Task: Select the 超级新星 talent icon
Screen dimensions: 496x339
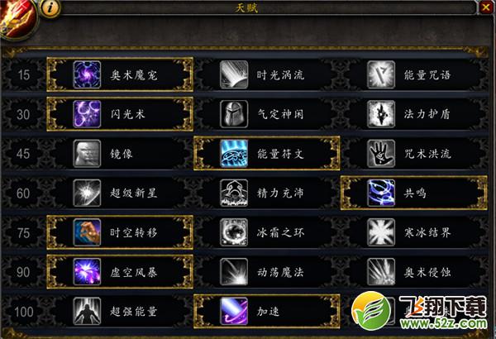Action: [x=87, y=193]
